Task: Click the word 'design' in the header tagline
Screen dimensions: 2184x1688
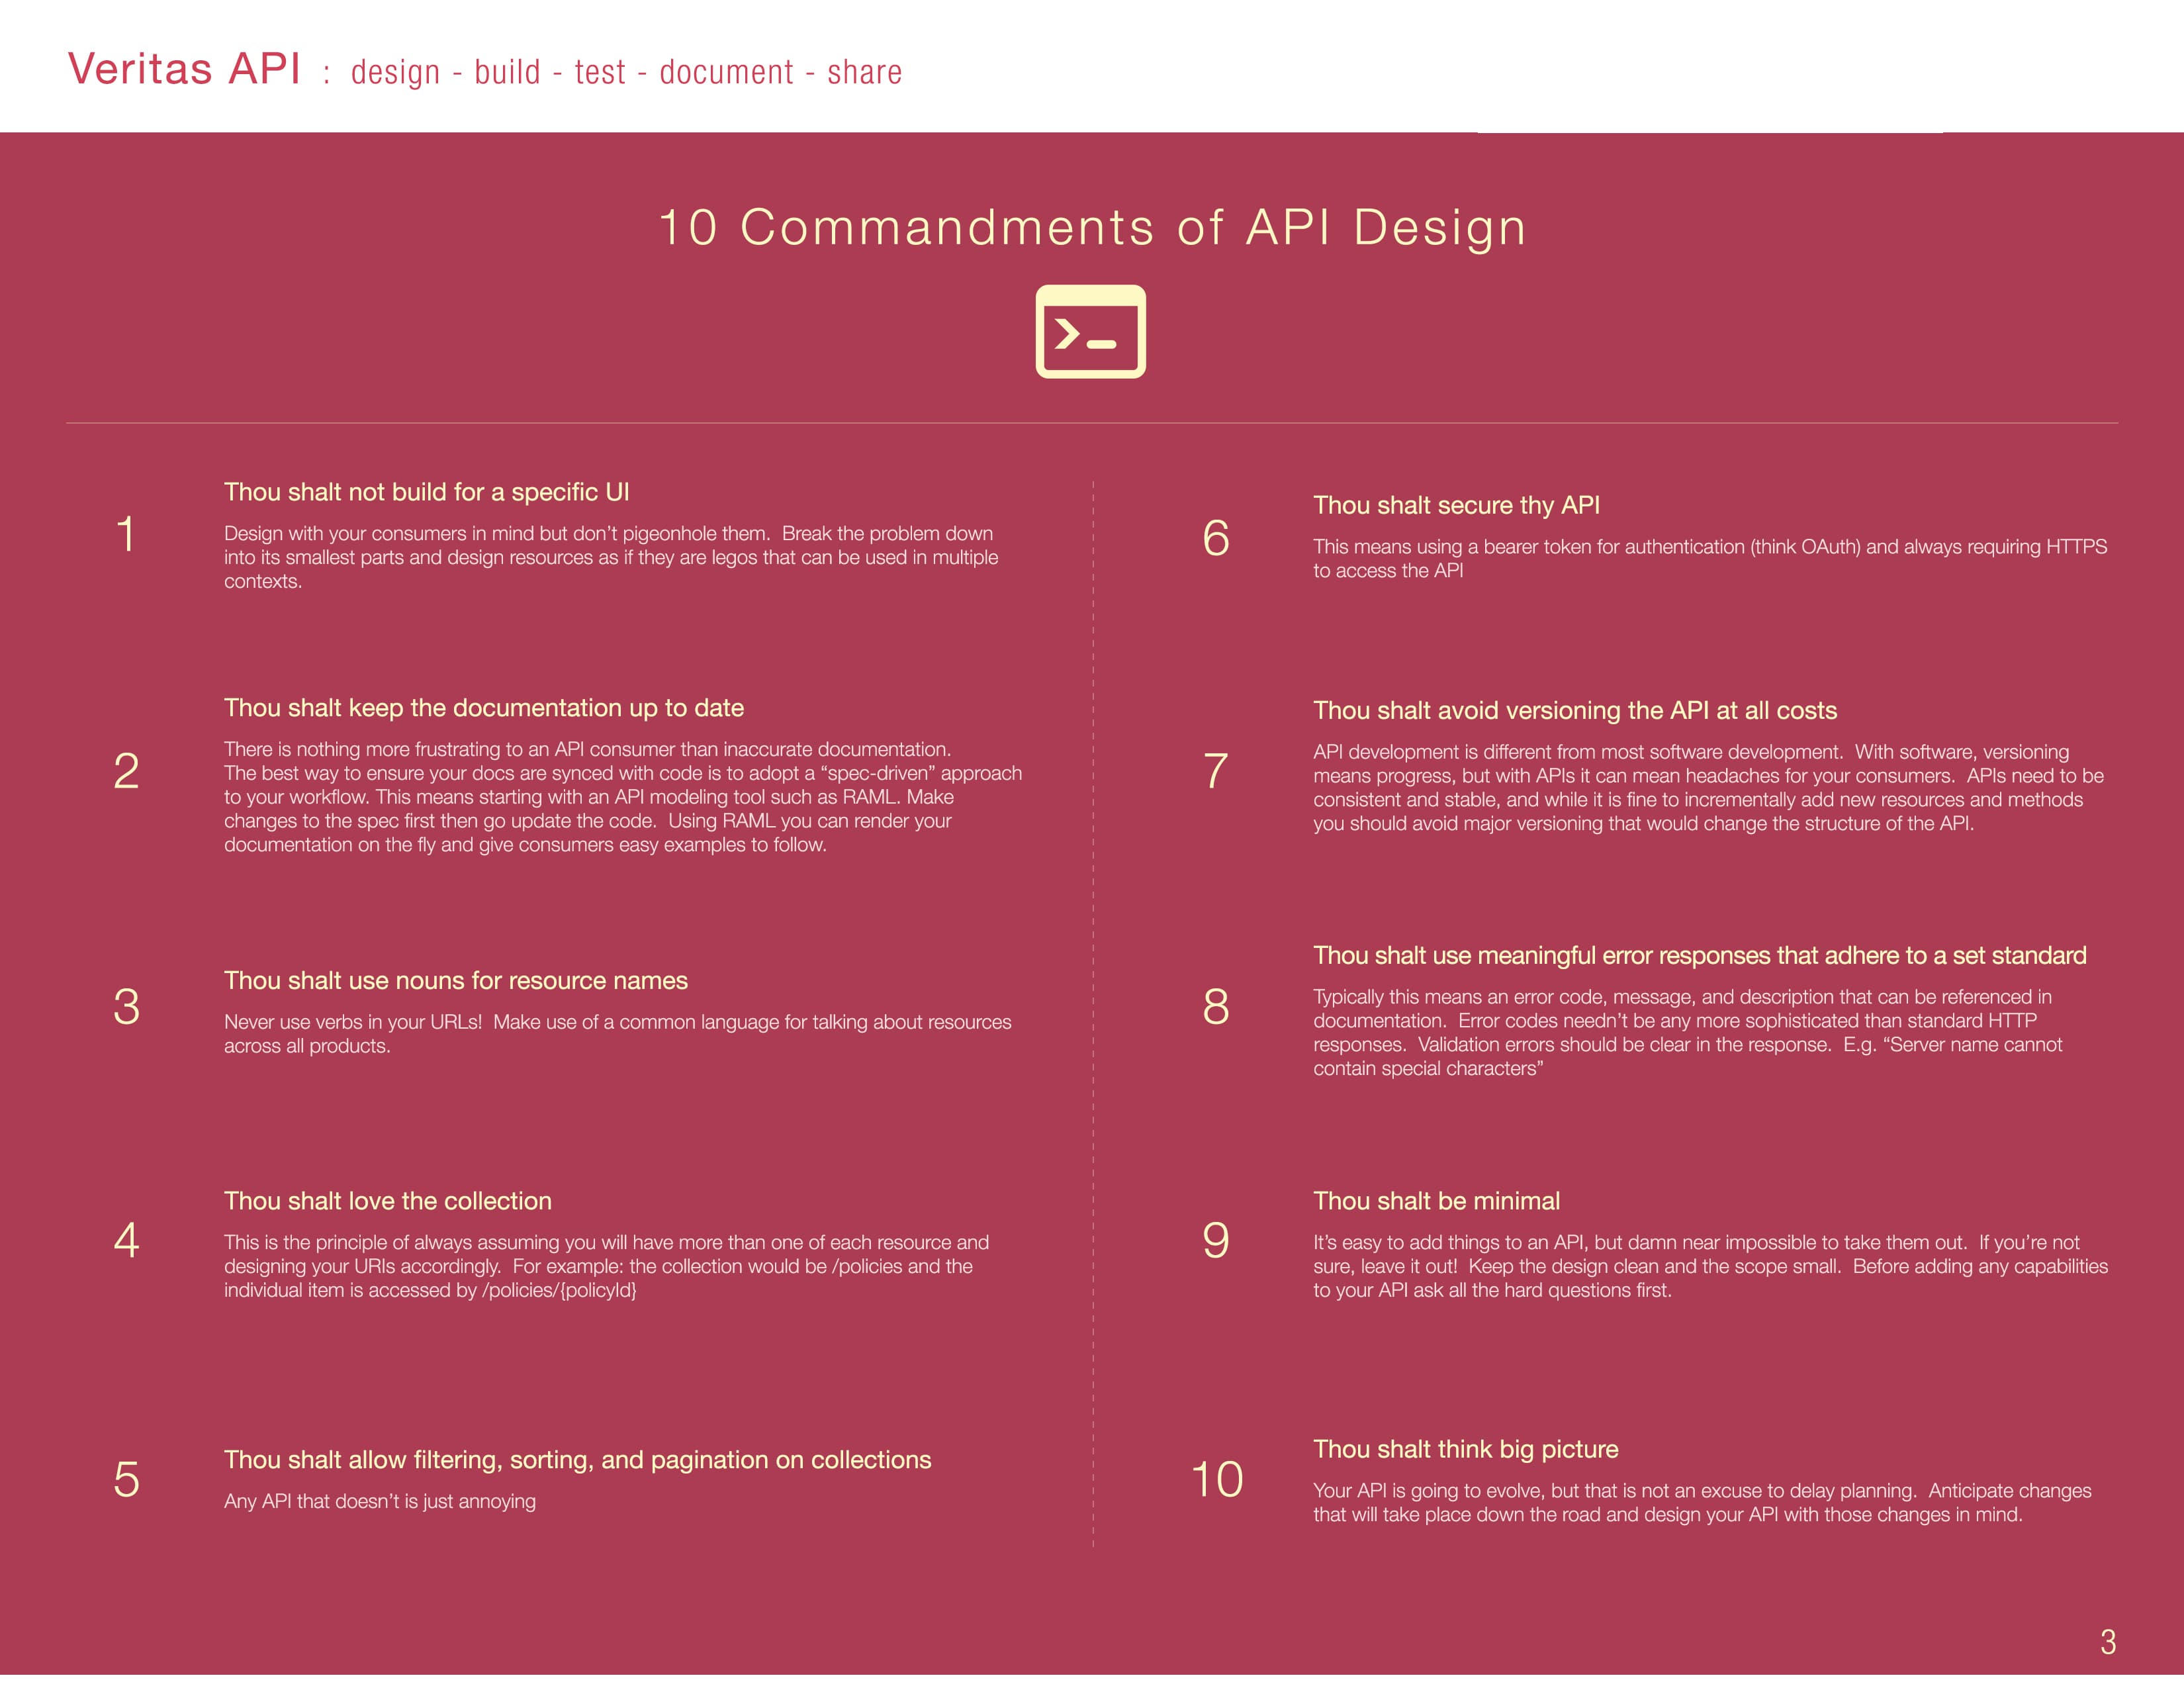Action: tap(395, 72)
